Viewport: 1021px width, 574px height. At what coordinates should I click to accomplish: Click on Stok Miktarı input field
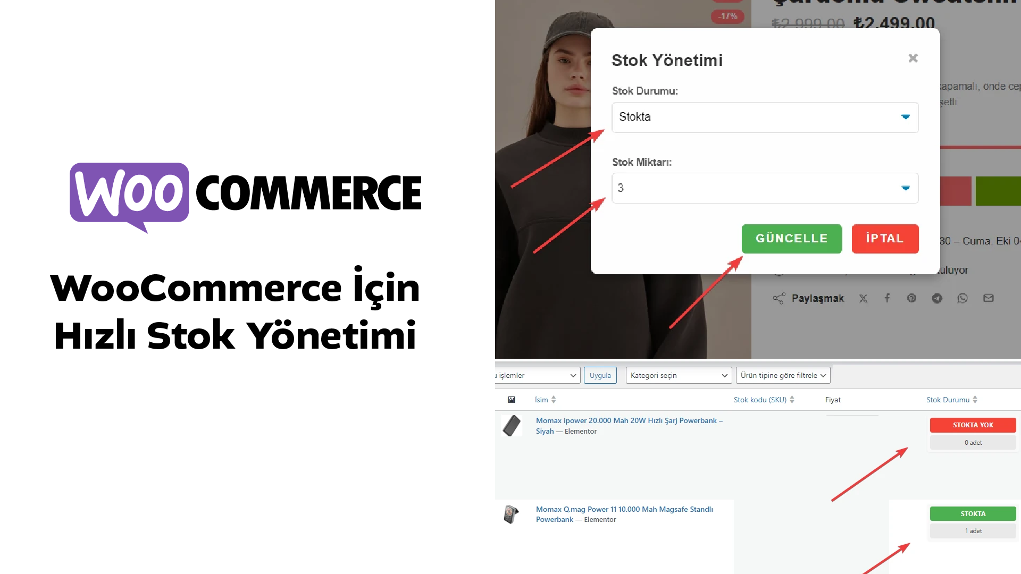tap(764, 188)
